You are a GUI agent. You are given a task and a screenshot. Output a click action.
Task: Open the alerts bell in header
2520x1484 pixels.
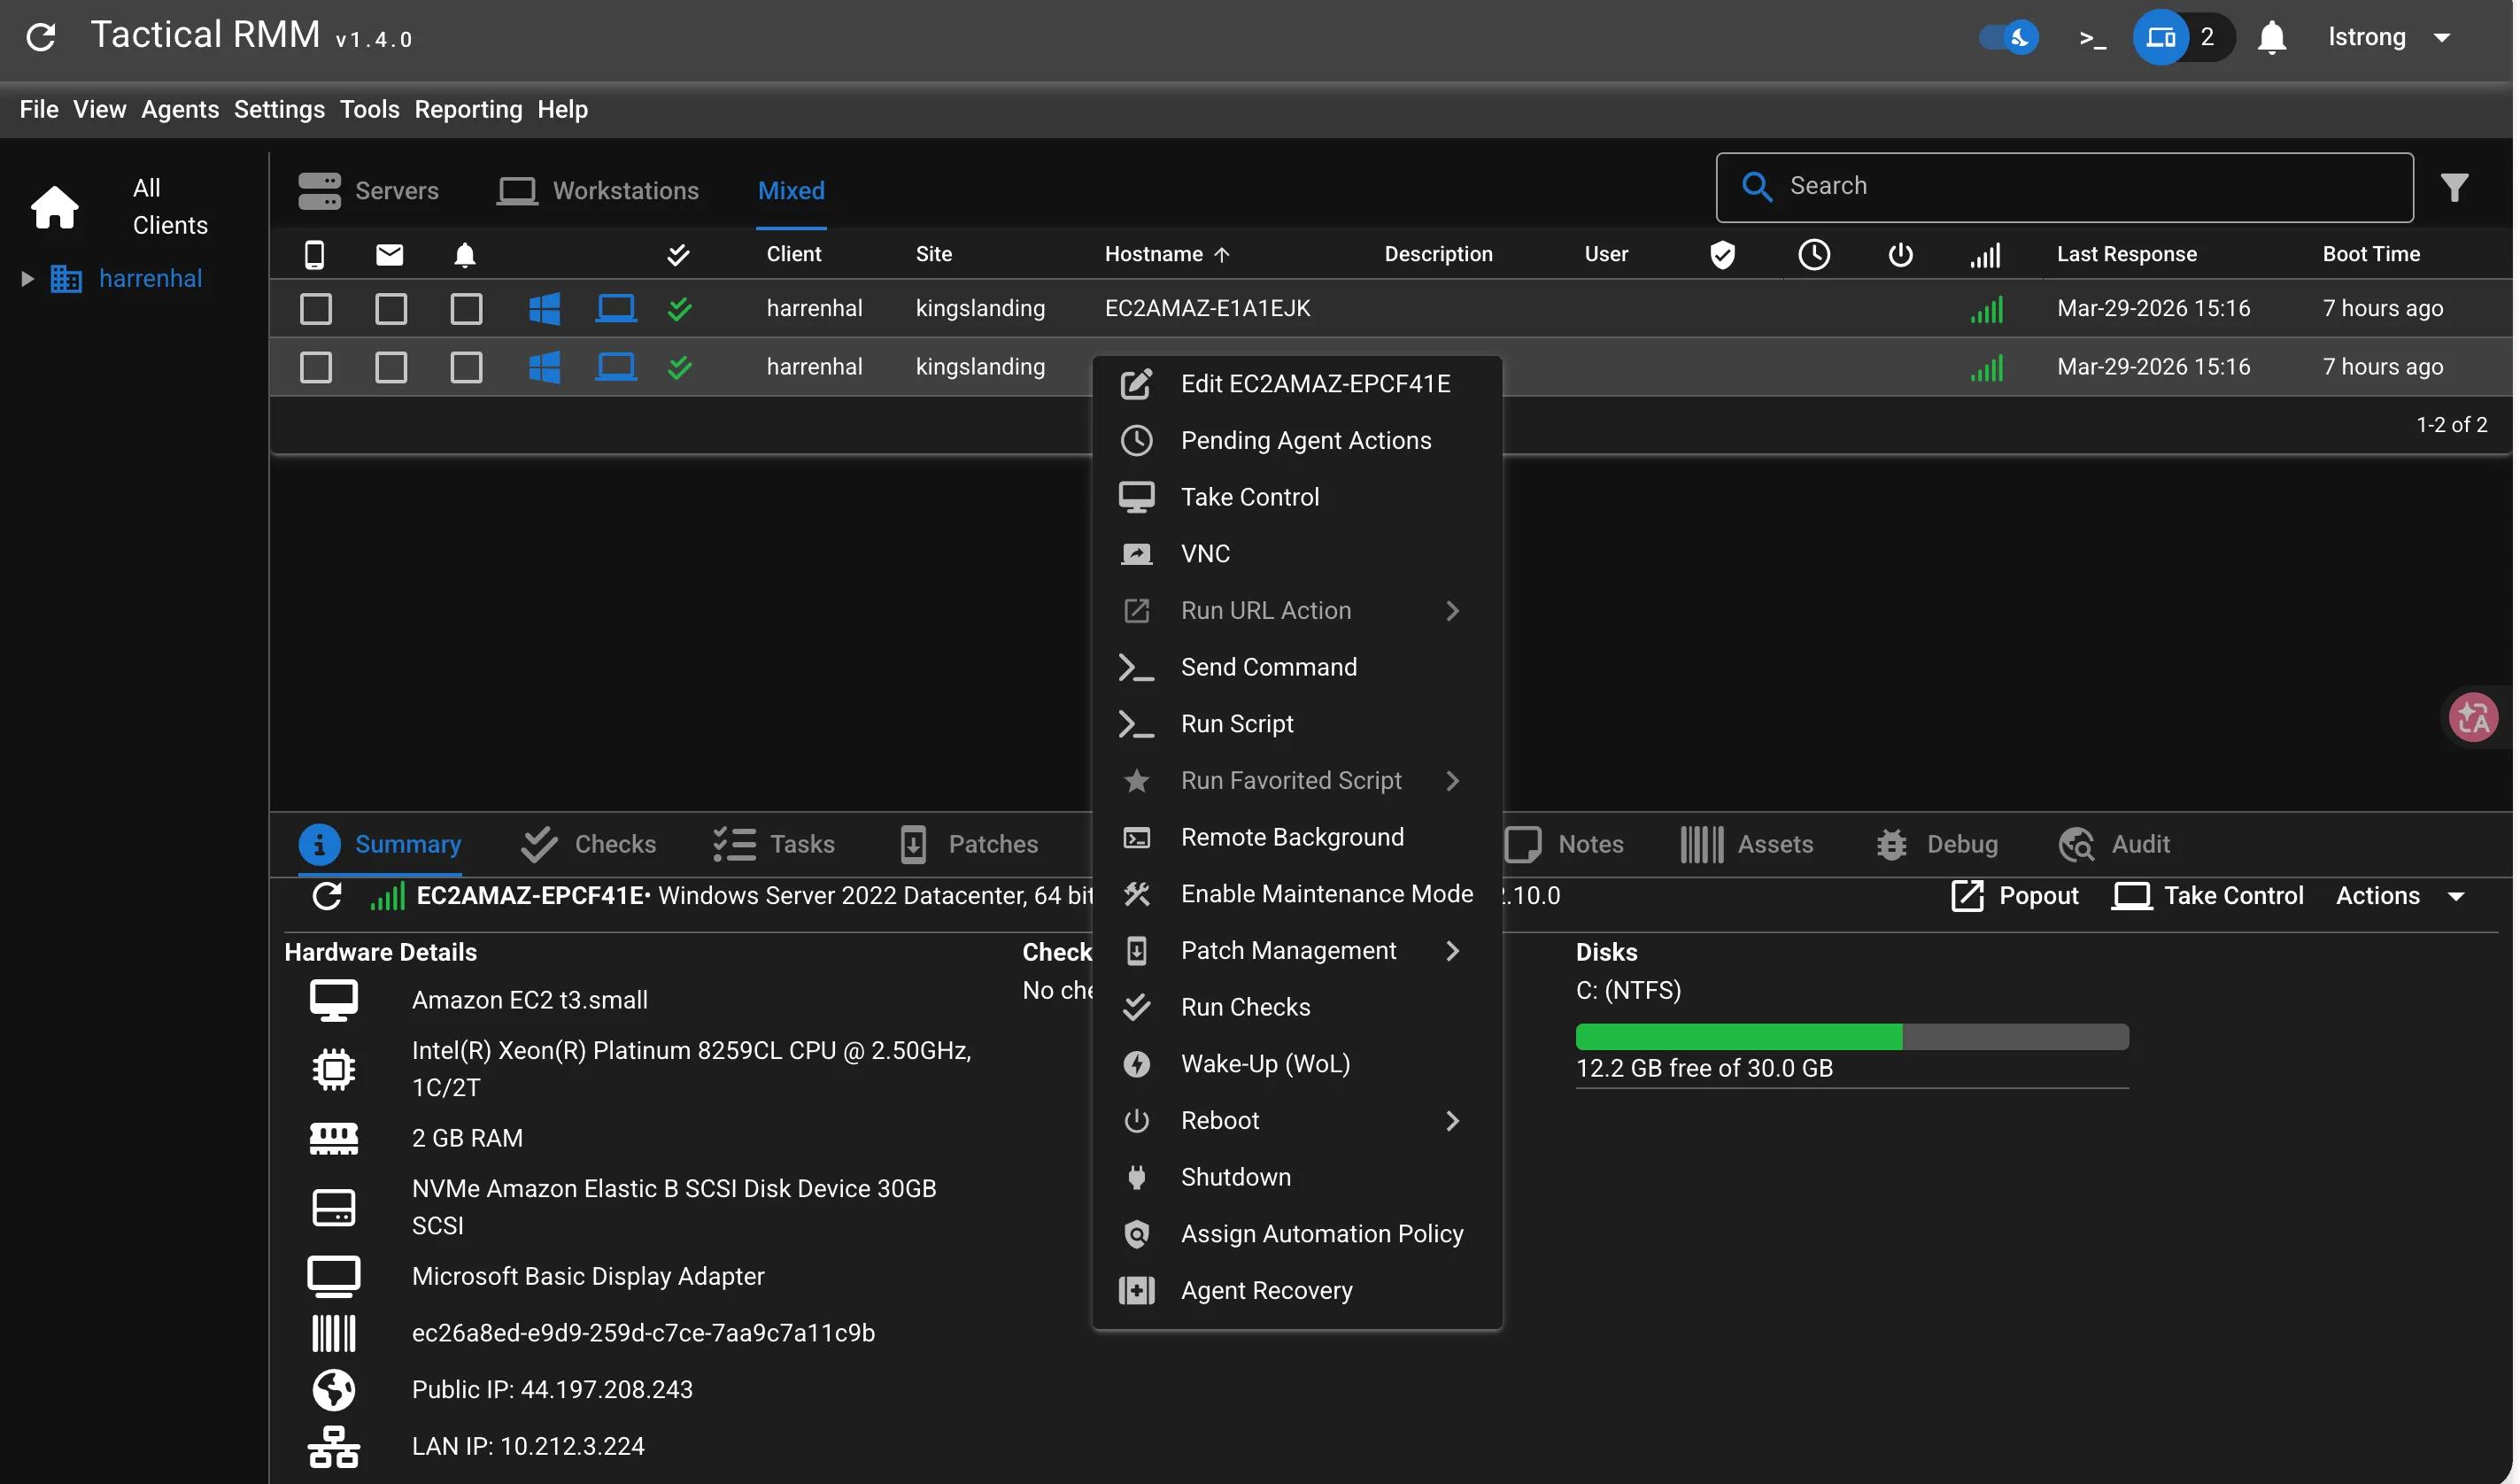point(2272,38)
